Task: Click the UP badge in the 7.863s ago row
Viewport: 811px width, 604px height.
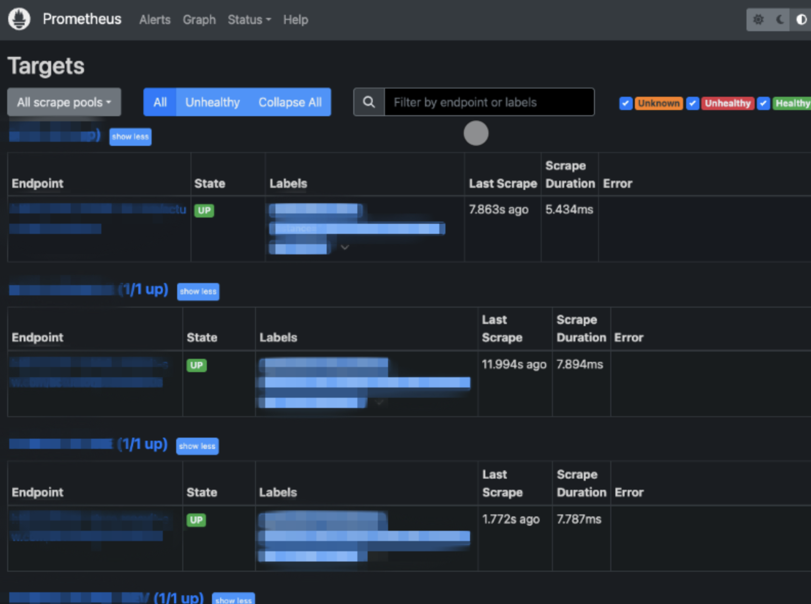Action: point(204,210)
